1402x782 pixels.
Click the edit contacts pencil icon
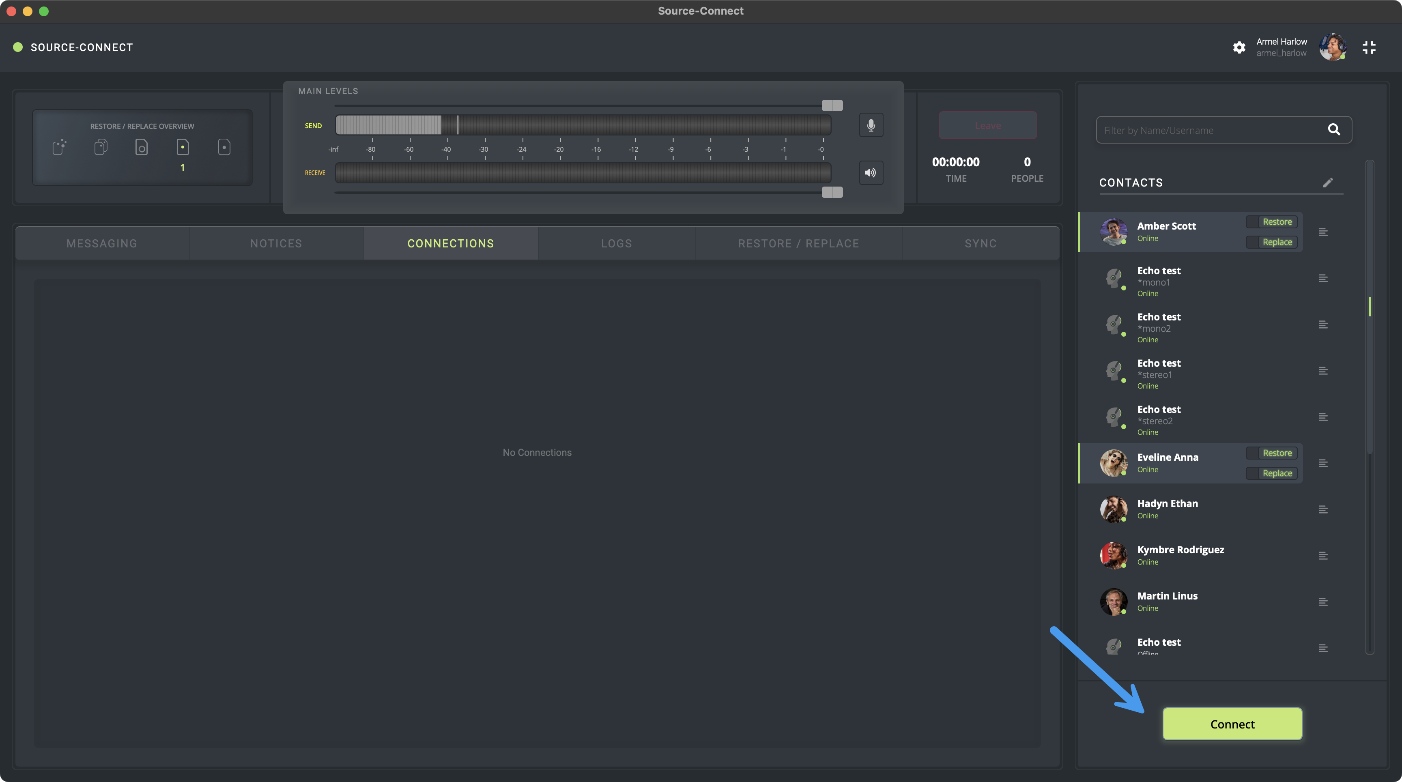[x=1328, y=182]
